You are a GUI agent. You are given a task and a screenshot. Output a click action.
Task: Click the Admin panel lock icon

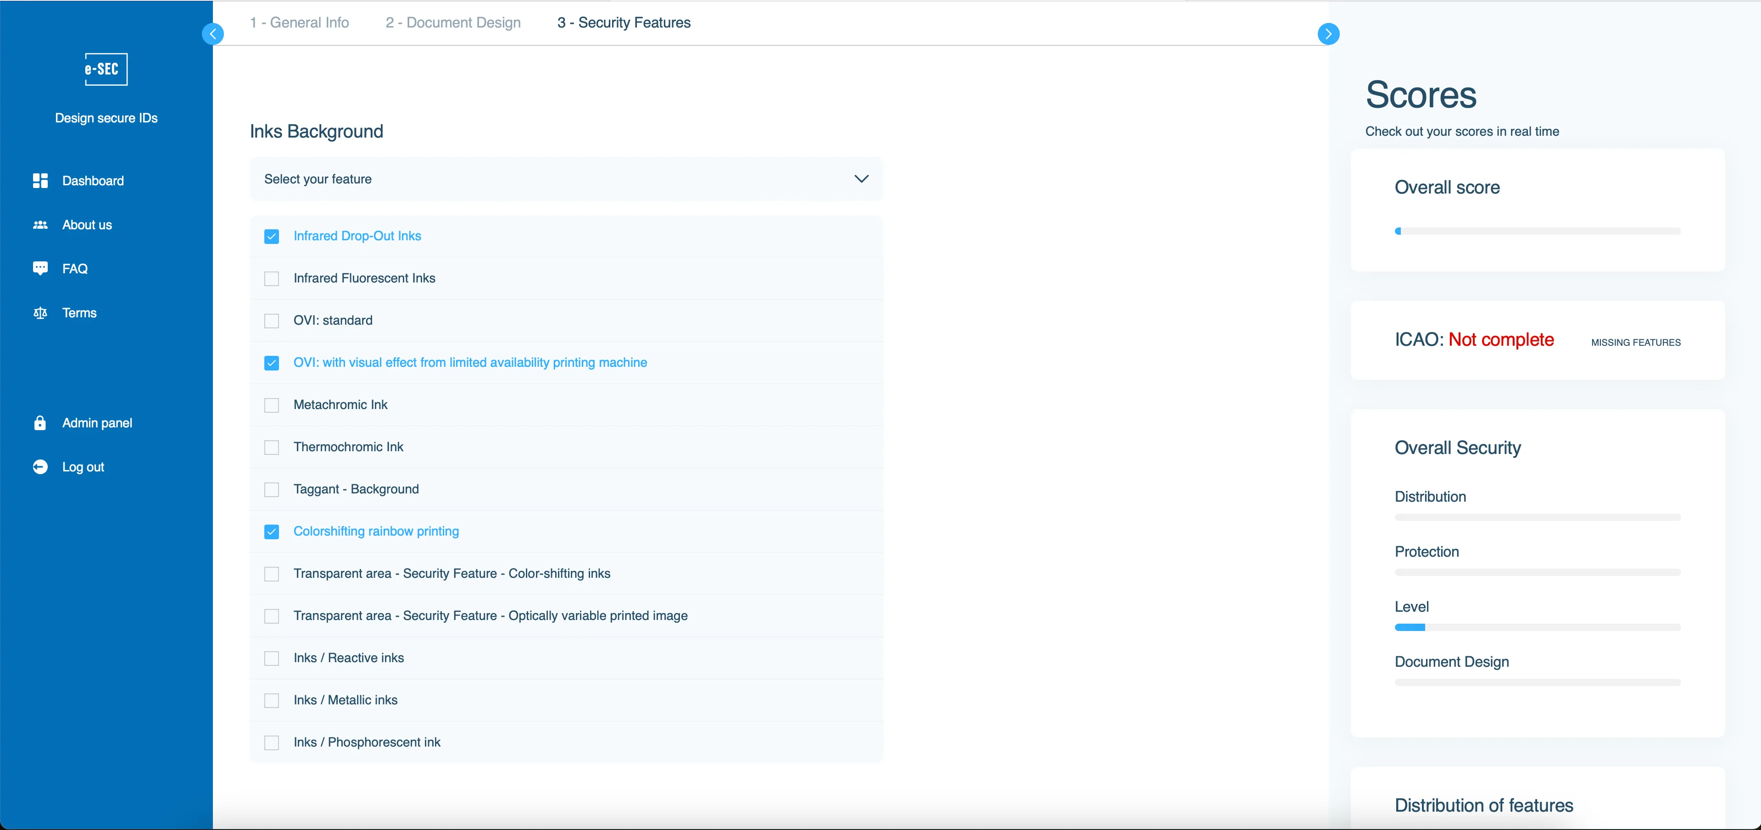tap(40, 423)
